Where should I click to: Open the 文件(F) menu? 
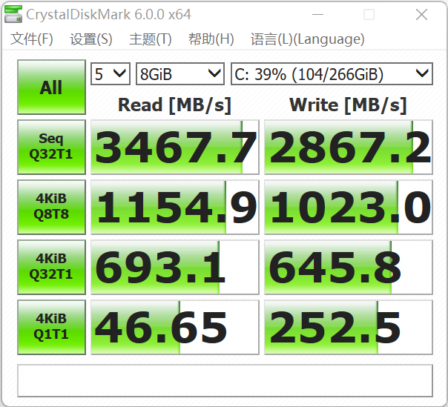pyautogui.click(x=32, y=39)
